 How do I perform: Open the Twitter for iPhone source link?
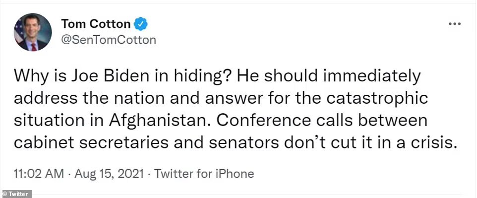tap(204, 174)
